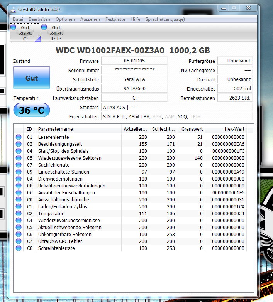Click status icon of Schreibfehlerrate row

[x=19, y=248]
